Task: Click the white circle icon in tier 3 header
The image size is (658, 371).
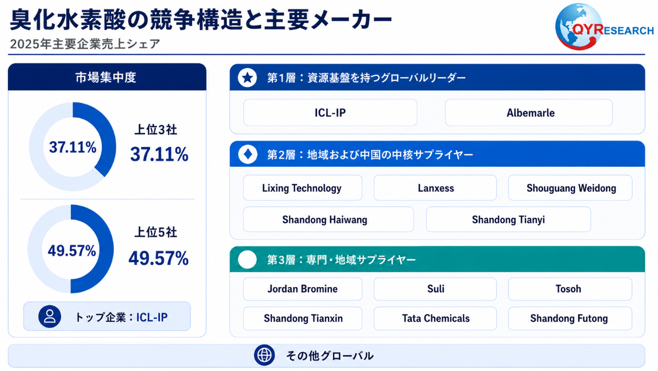Action: coord(247,259)
